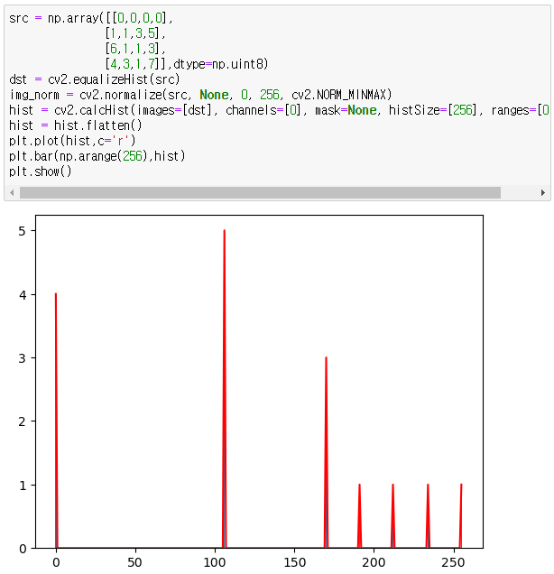Click 'dtype=np.uint8' in the array definition

[x=221, y=64]
